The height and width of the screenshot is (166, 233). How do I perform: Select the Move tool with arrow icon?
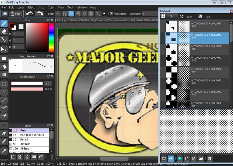[4, 49]
